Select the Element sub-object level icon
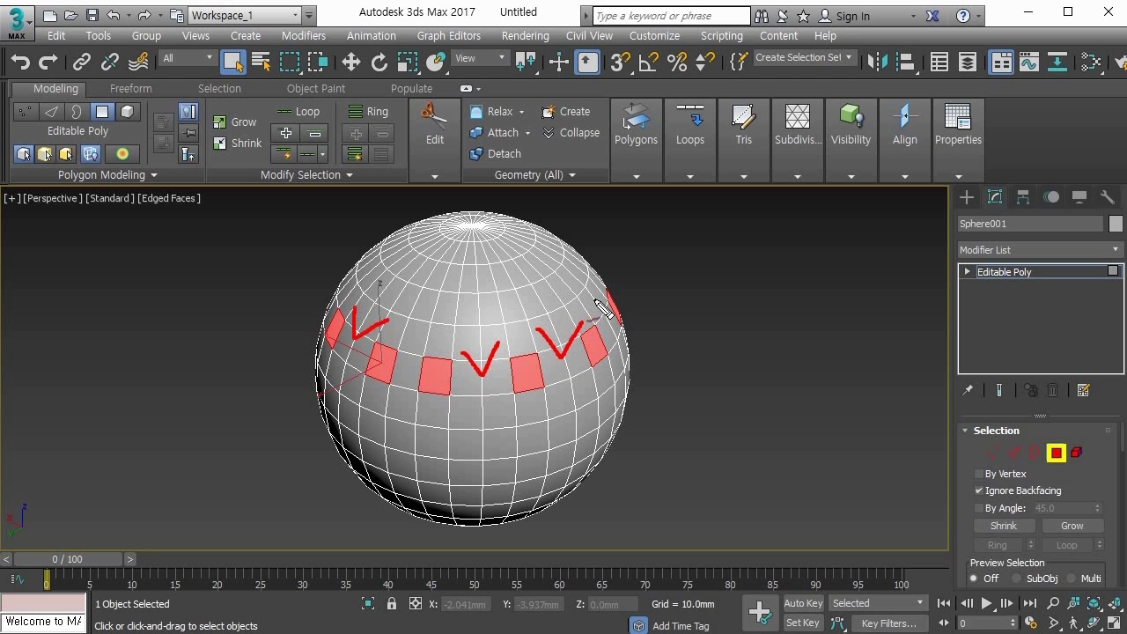 [1076, 453]
